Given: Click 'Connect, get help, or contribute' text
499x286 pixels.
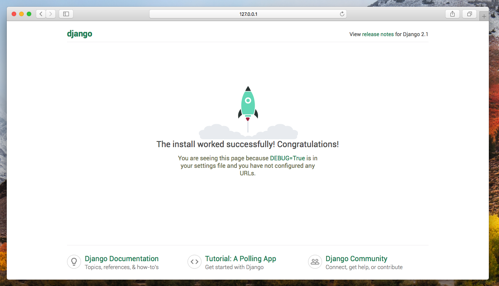Looking at the screenshot, I should coord(364,267).
